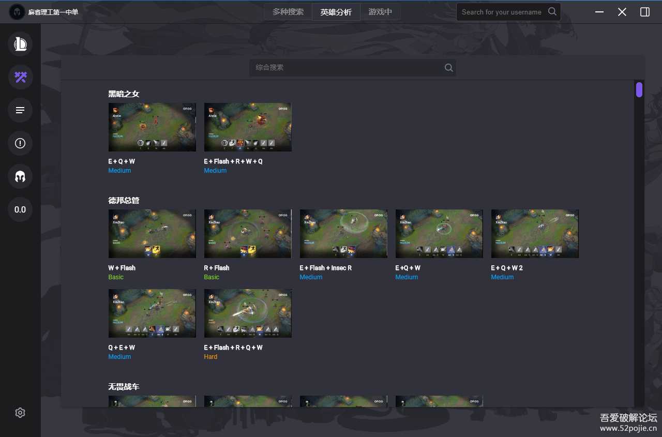Open the Xin Zhao W + Flash combo video

click(x=152, y=234)
